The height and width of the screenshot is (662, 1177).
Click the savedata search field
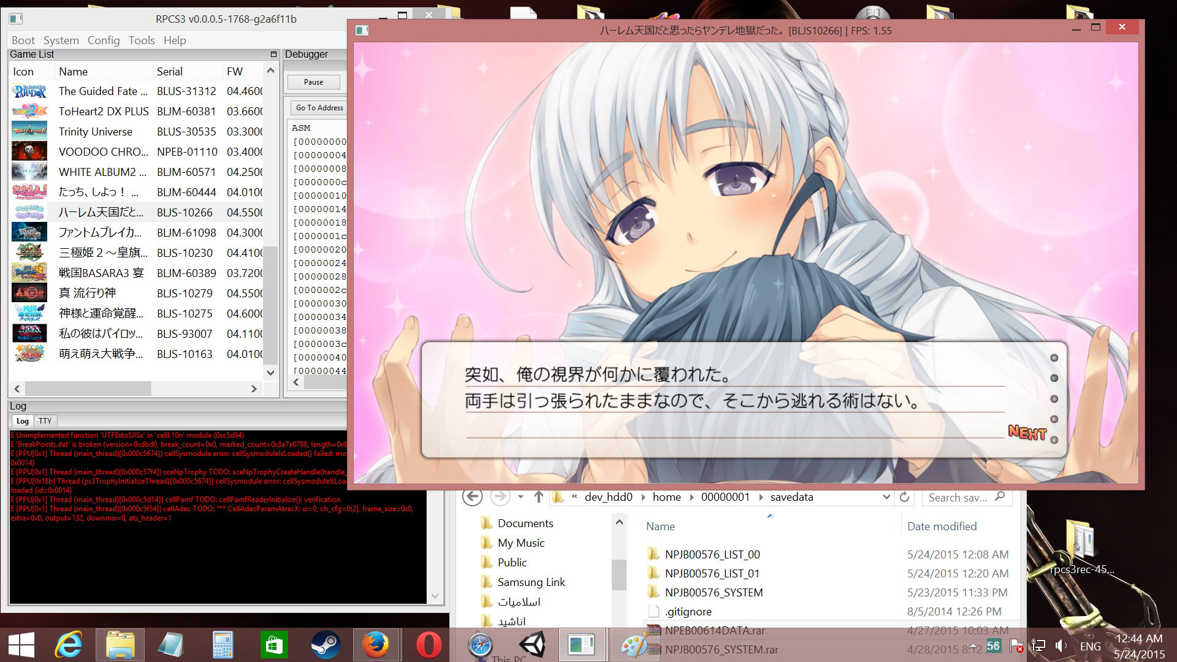[966, 497]
